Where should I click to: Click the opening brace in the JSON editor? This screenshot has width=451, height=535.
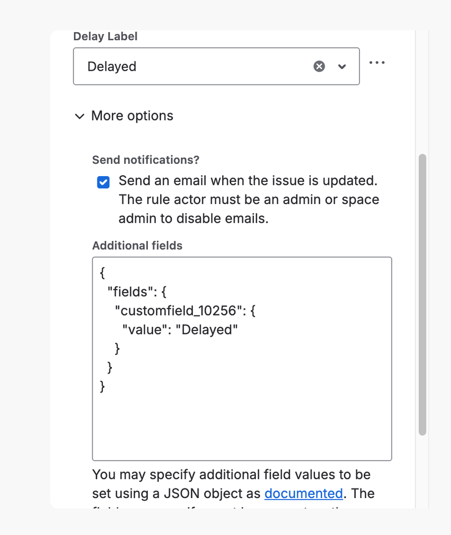click(x=103, y=273)
